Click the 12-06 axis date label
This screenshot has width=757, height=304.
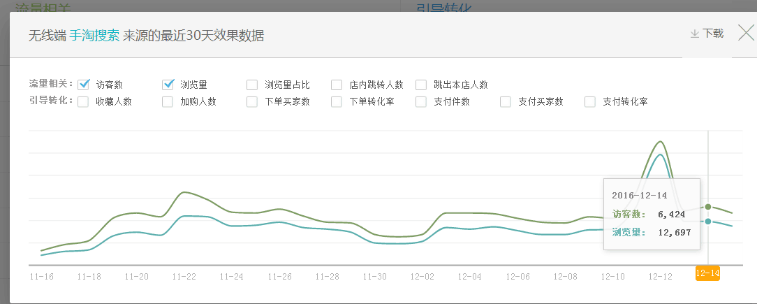(x=517, y=277)
